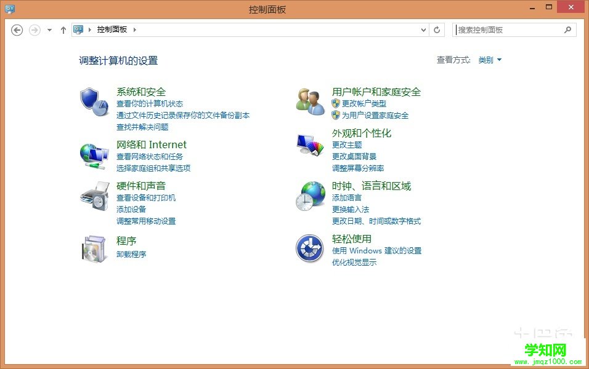Click 使用 Windows 建议的设置 link

(x=377, y=250)
